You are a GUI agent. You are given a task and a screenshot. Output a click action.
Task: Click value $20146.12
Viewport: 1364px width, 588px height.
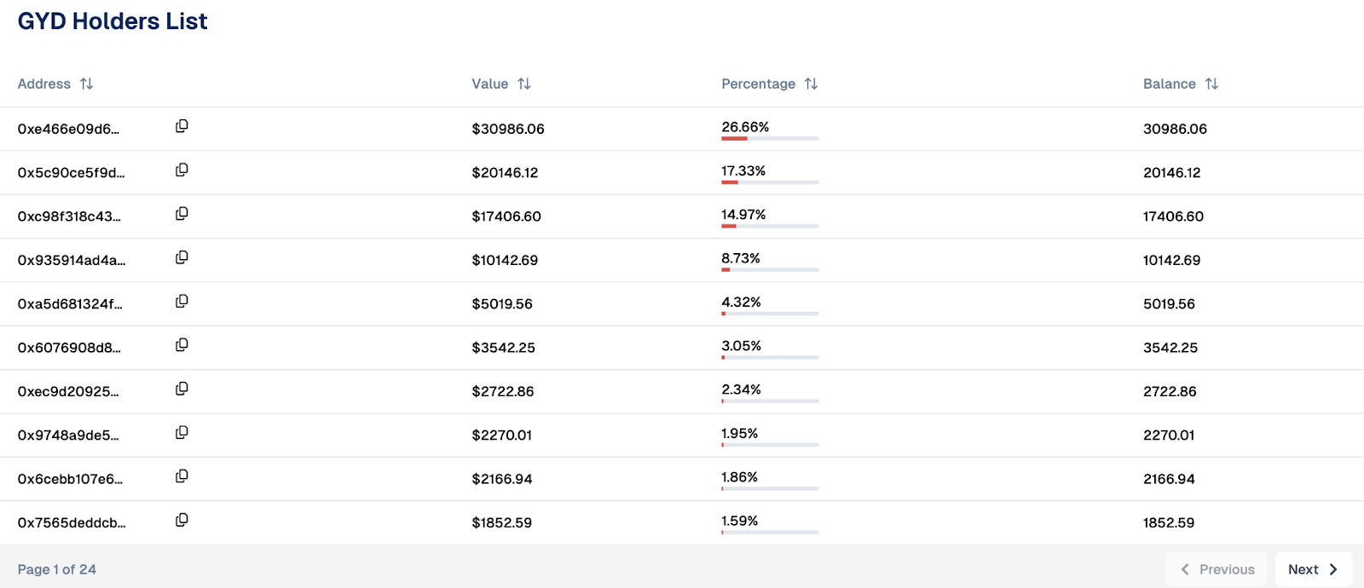click(x=505, y=172)
